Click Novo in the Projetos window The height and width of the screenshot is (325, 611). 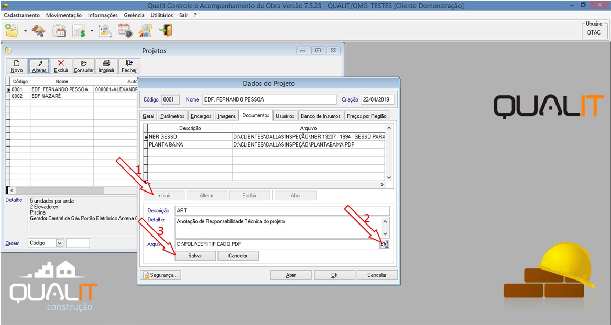(x=16, y=66)
